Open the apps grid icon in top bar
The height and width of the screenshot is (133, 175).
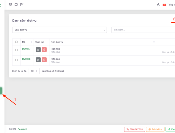point(10,5)
